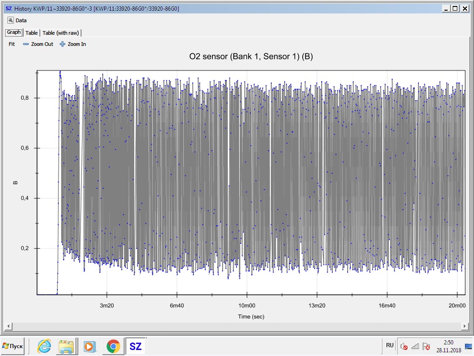Open Windows Explorer folder on taskbar
The height and width of the screenshot is (356, 474).
point(66,346)
